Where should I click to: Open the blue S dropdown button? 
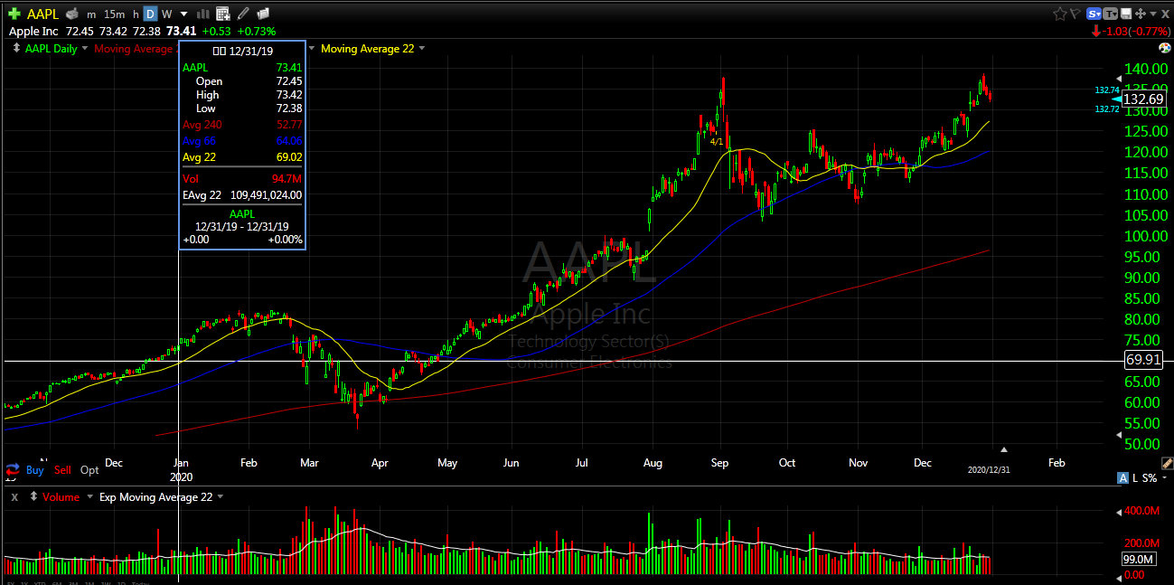(x=1094, y=14)
